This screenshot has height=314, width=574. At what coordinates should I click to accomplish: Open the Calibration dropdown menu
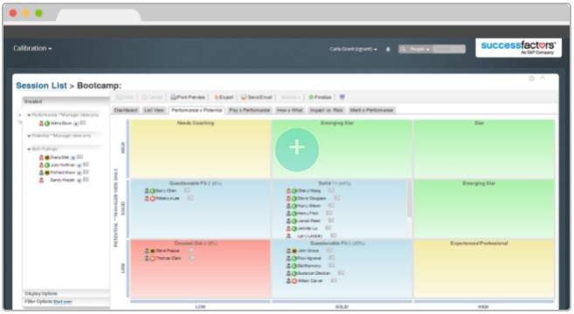click(x=32, y=48)
